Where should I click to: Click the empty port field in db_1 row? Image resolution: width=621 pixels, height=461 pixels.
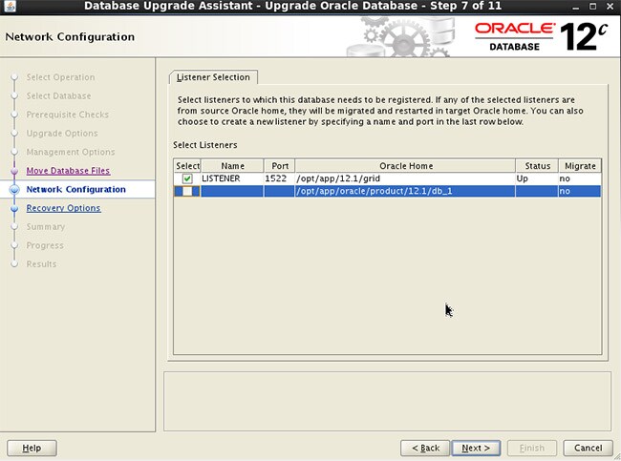[279, 192]
